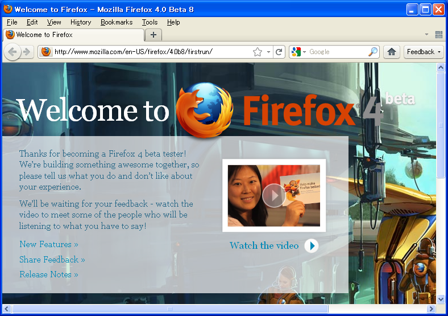Open the New Features link
This screenshot has height=316, width=448.
click(49, 244)
